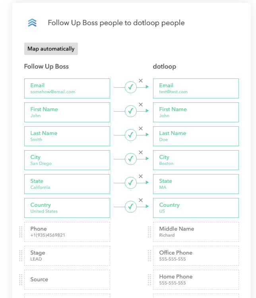Remove the Country mapping with X
Viewport: 256px width, 298px height.
(x=140, y=200)
